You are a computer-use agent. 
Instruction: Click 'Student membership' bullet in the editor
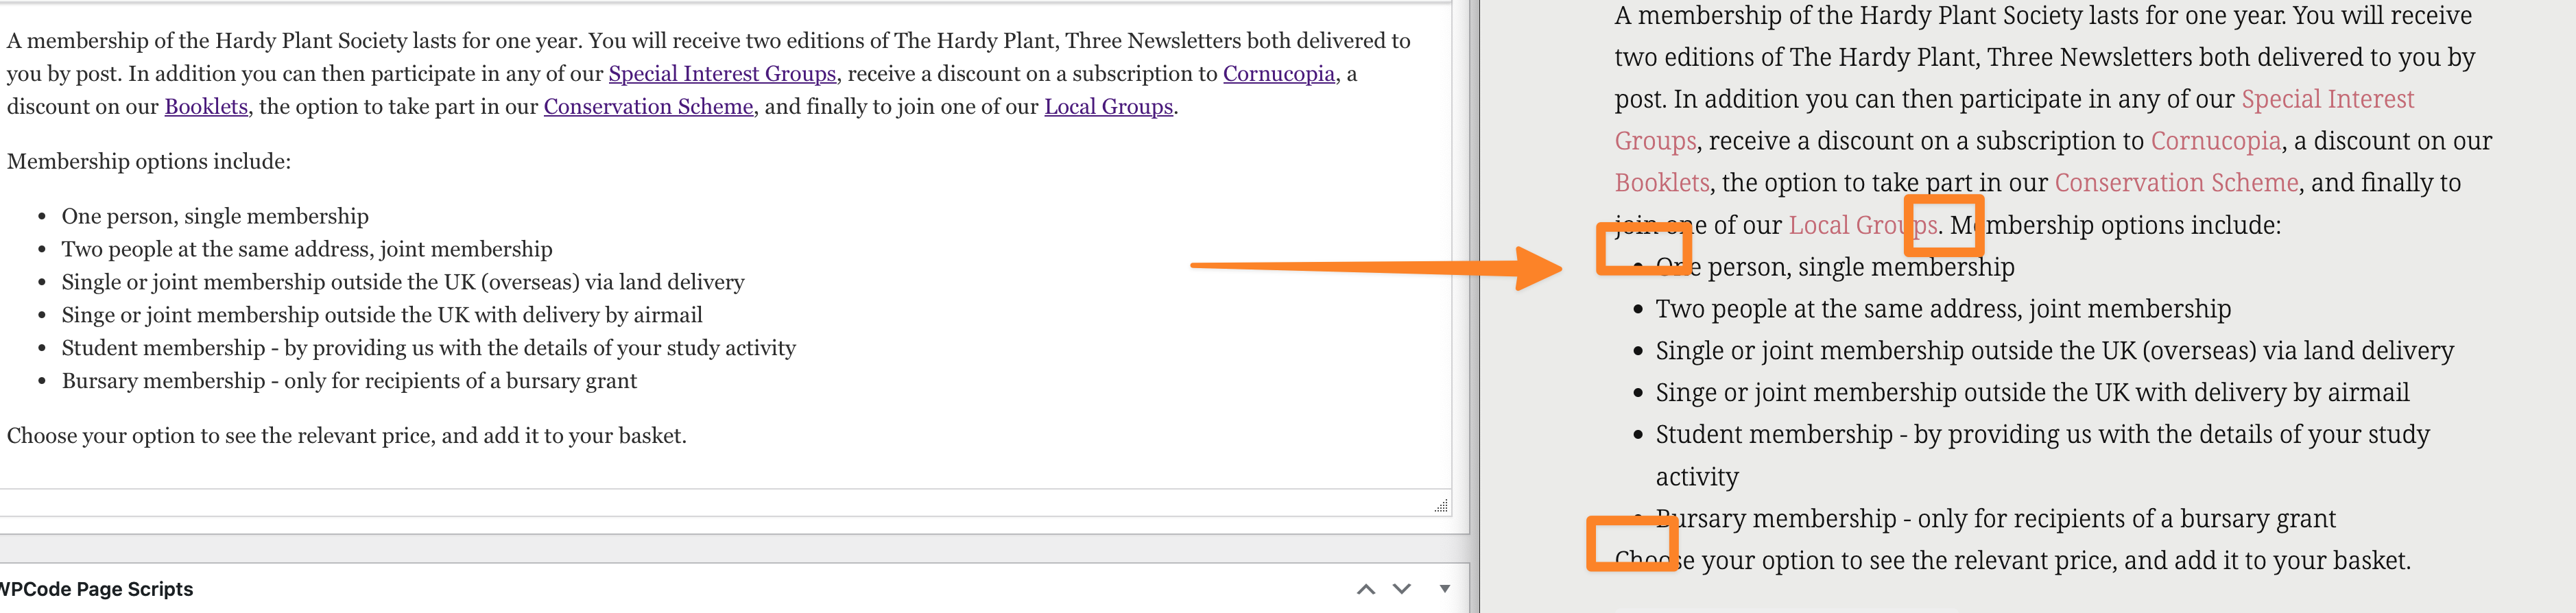coord(428,348)
